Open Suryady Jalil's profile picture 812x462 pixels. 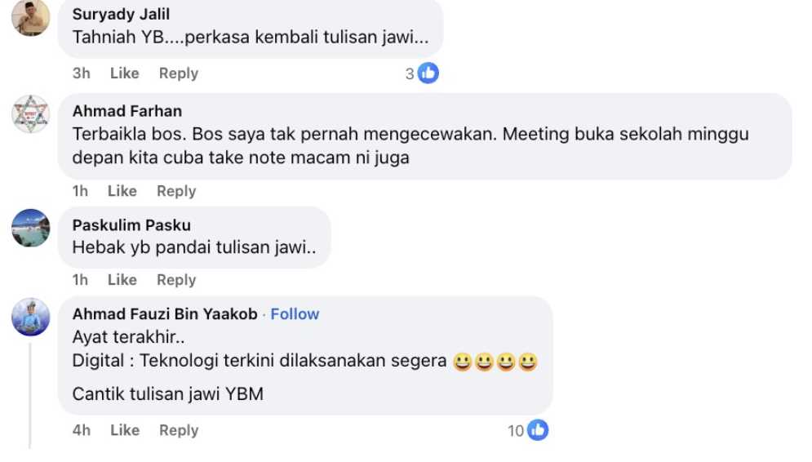pyautogui.click(x=31, y=17)
